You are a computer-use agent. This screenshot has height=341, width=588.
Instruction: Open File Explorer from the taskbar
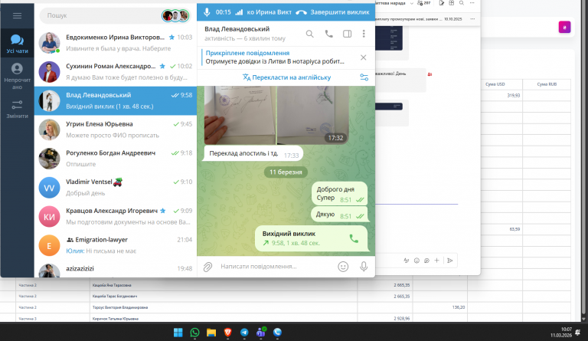[211, 333]
